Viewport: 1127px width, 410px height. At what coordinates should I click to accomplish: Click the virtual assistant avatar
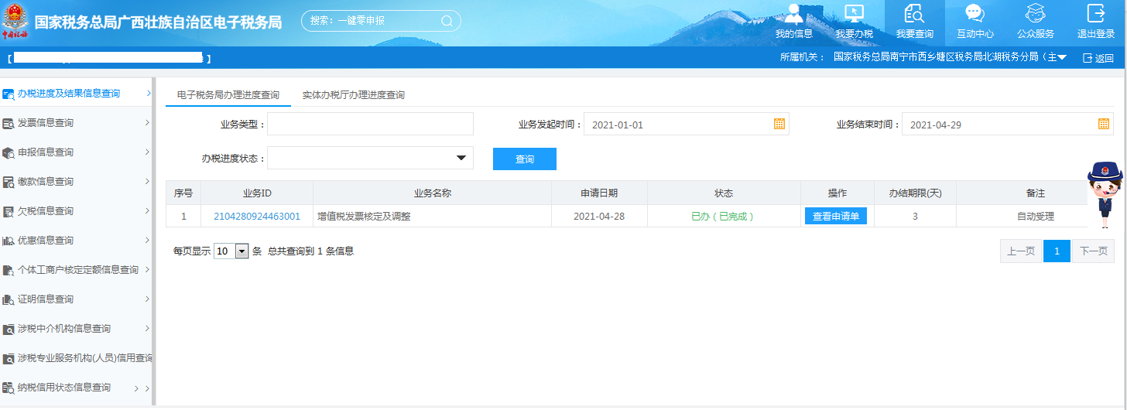[x=1103, y=193]
